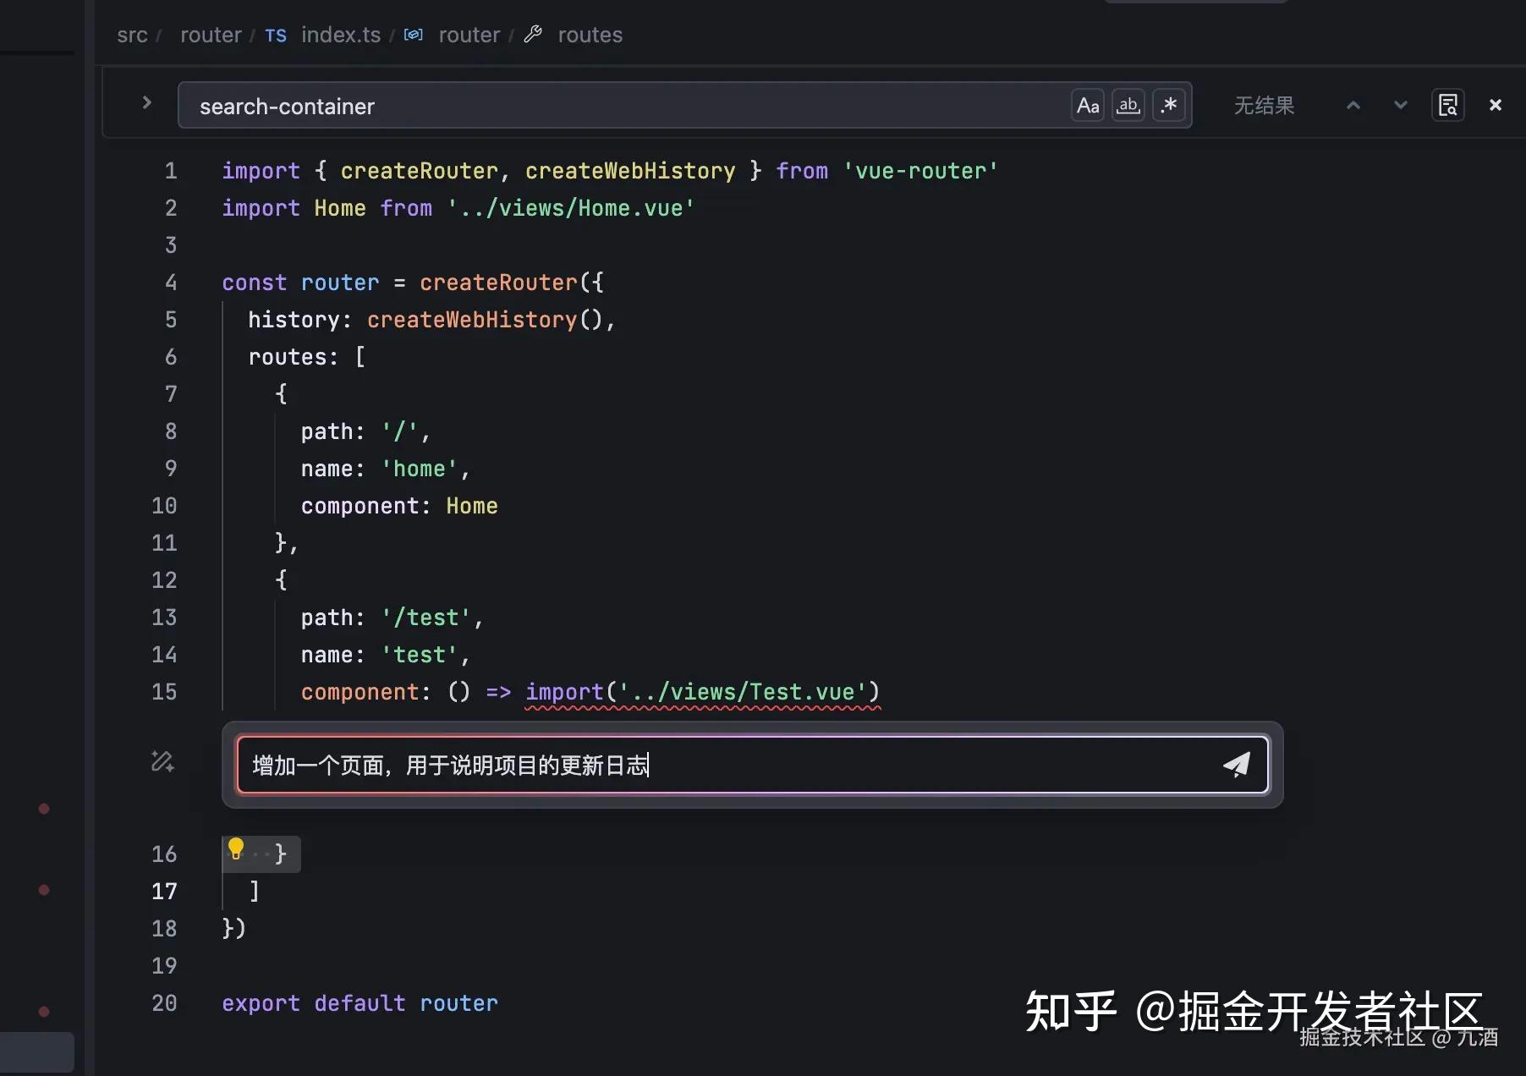Select the router folder breadcrumb
1526x1076 pixels.
coord(211,35)
